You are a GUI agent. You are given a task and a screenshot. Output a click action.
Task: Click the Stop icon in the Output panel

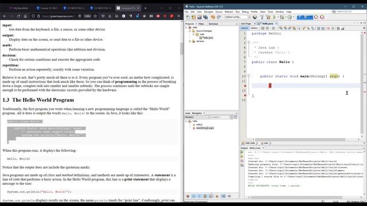pyautogui.click(x=242, y=161)
